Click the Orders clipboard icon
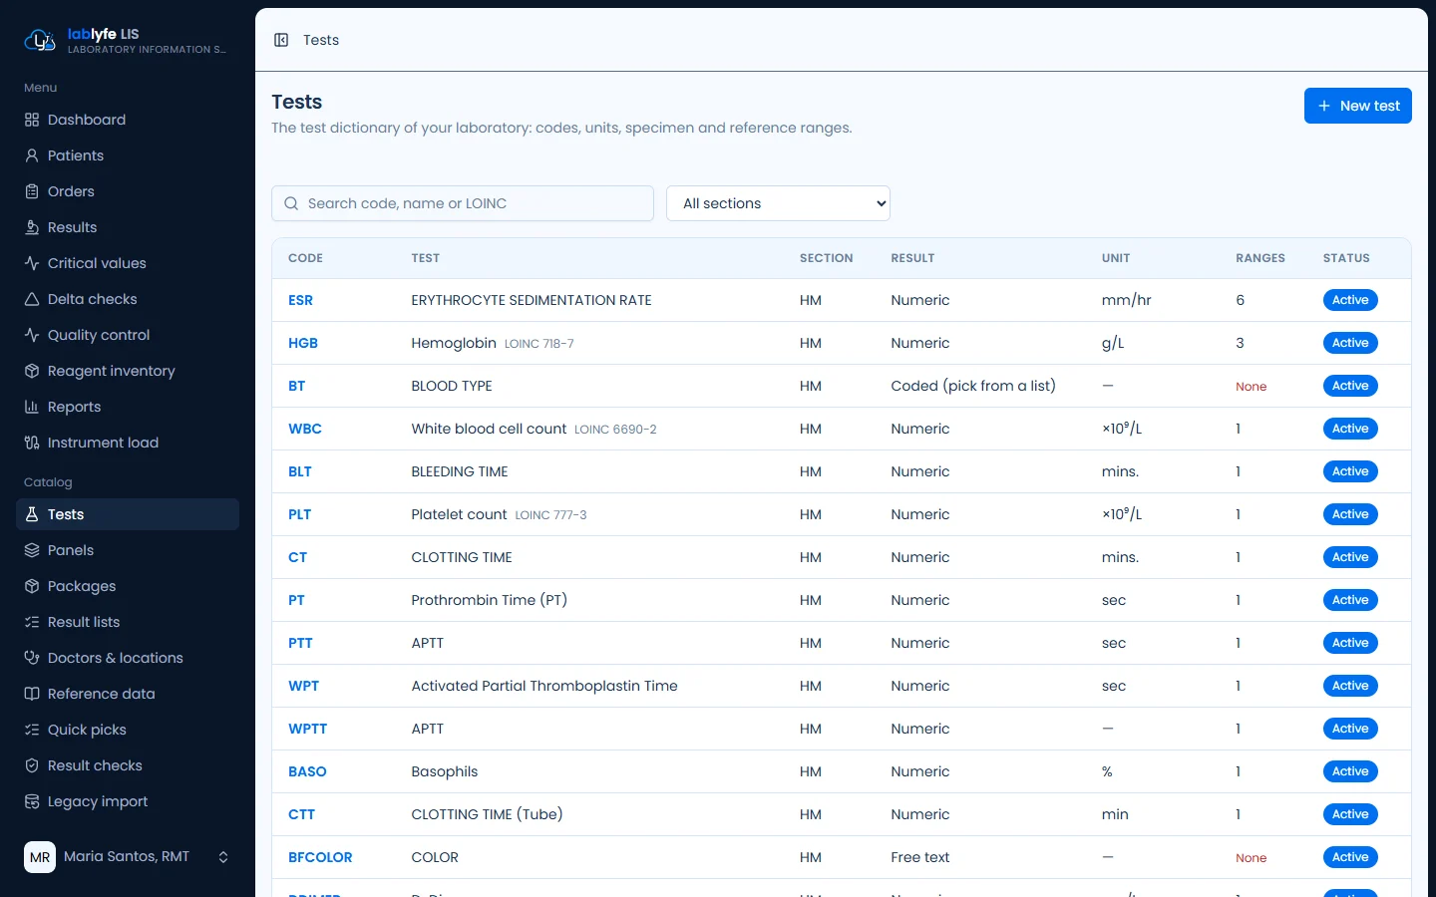 tap(32, 191)
